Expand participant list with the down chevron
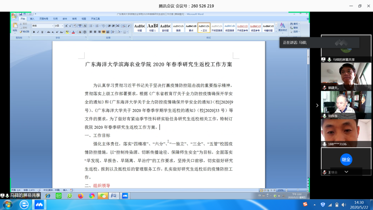Image resolution: width=373 pixels, height=210 pixels. (x=346, y=172)
